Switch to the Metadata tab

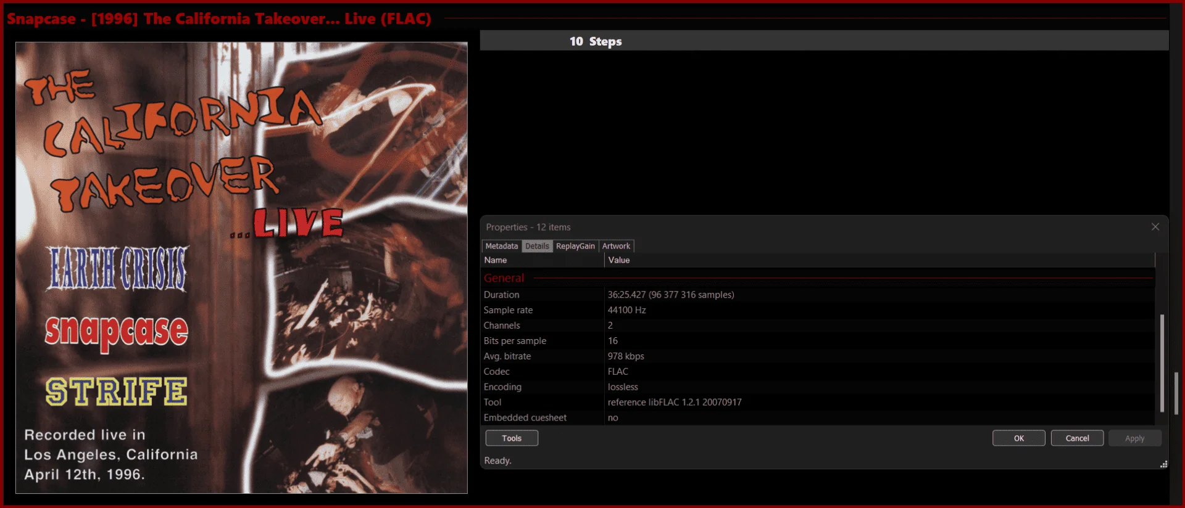point(501,246)
